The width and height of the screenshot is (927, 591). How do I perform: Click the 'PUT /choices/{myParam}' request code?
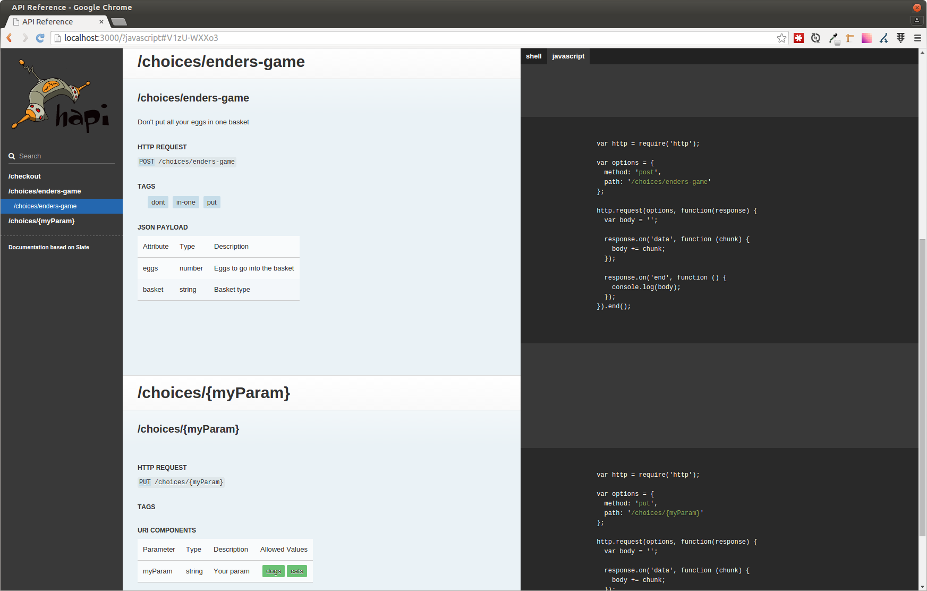tap(181, 482)
